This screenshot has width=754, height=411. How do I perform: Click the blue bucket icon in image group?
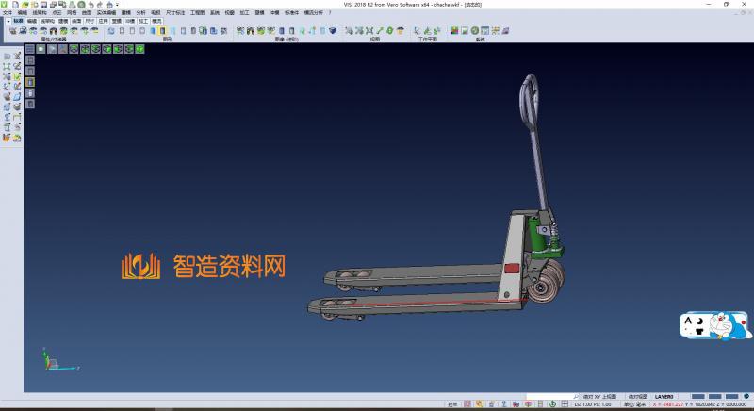[x=333, y=31]
